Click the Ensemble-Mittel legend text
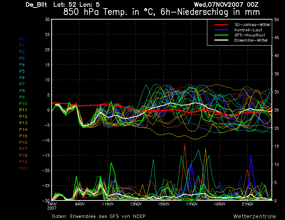 (x=251, y=40)
